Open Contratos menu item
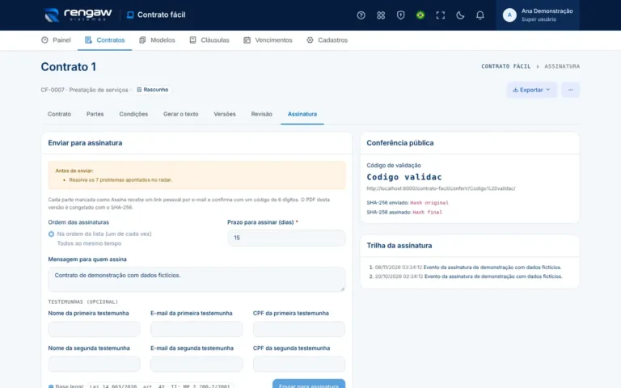621x388 pixels. (x=104, y=40)
